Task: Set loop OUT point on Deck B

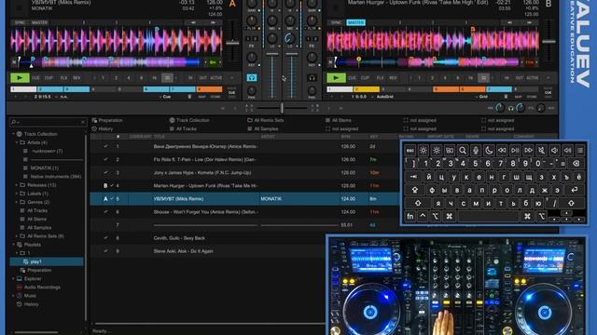Action: 520,78
